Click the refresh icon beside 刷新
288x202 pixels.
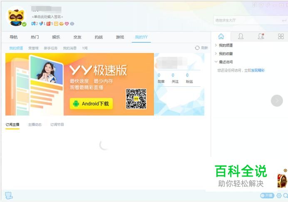point(197,48)
